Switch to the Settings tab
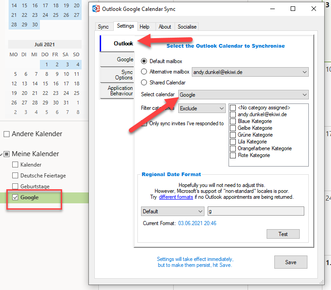Viewport: 331px width, 290px height. pyautogui.click(x=126, y=26)
